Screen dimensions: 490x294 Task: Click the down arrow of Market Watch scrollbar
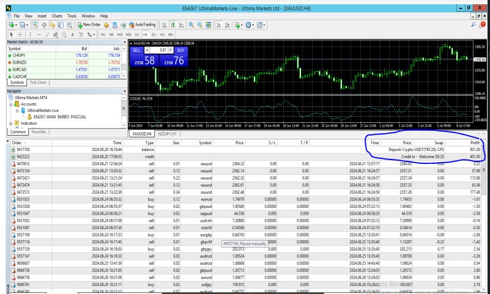click(x=124, y=76)
